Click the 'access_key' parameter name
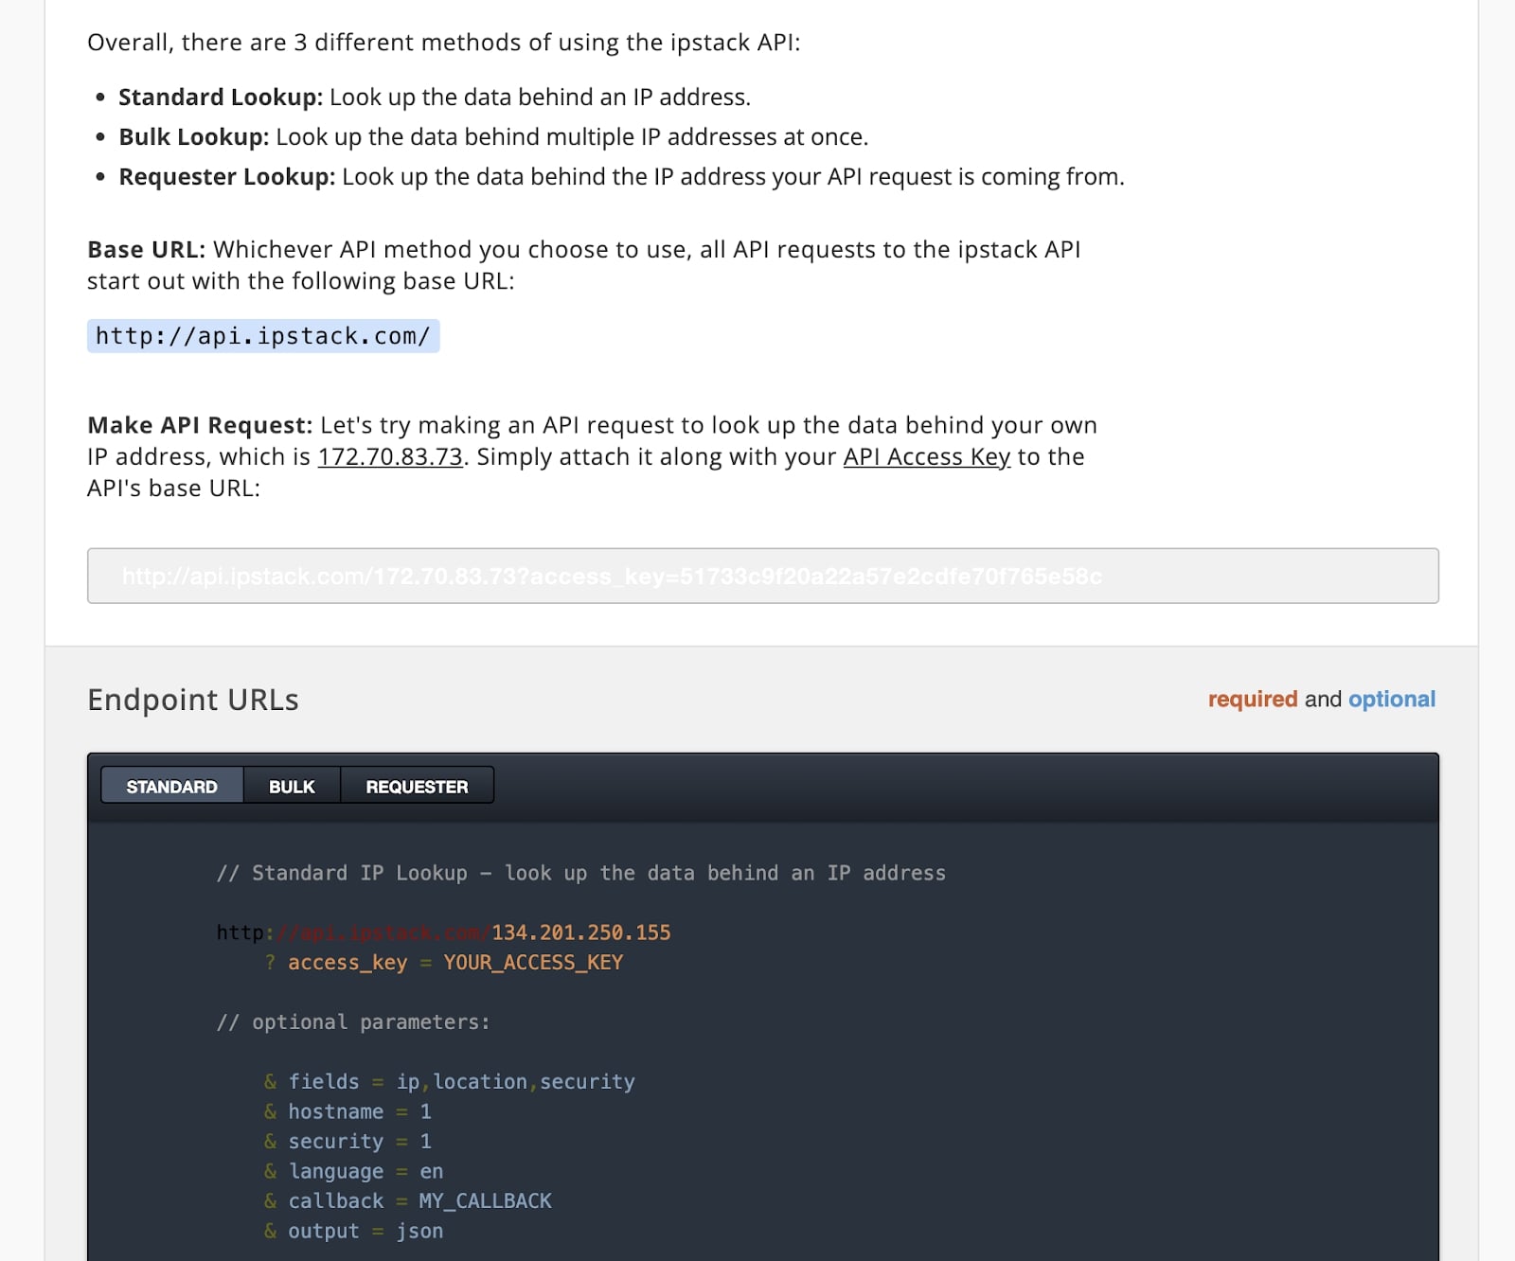1515x1261 pixels. (348, 963)
